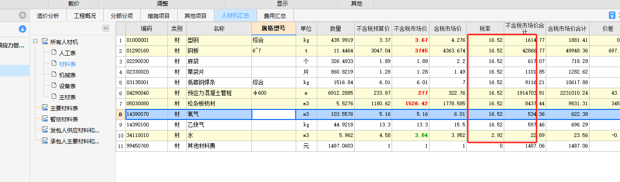
Task: Click the 单位 column header
Action: [306, 28]
